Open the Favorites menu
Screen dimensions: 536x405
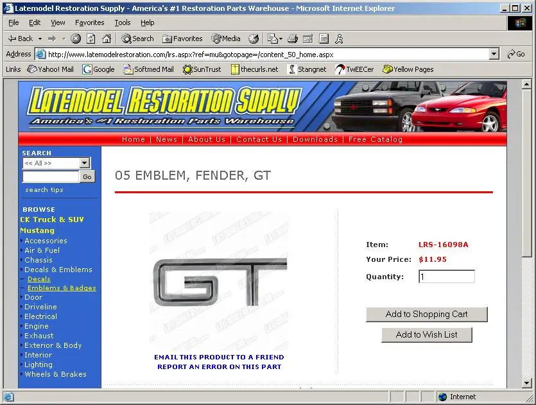(x=90, y=22)
